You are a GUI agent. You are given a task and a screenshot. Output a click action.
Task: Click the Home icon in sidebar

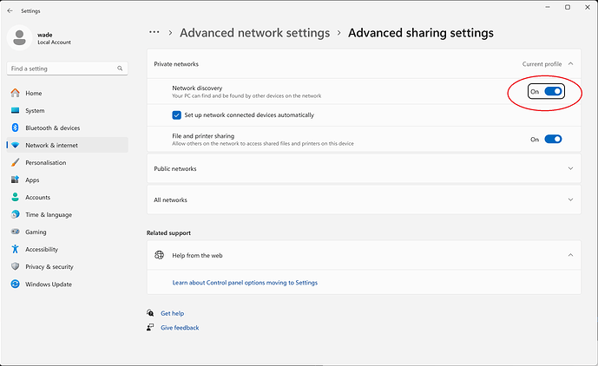point(16,93)
